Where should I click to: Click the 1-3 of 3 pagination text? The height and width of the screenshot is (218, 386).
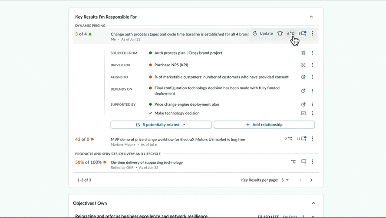pyautogui.click(x=84, y=180)
